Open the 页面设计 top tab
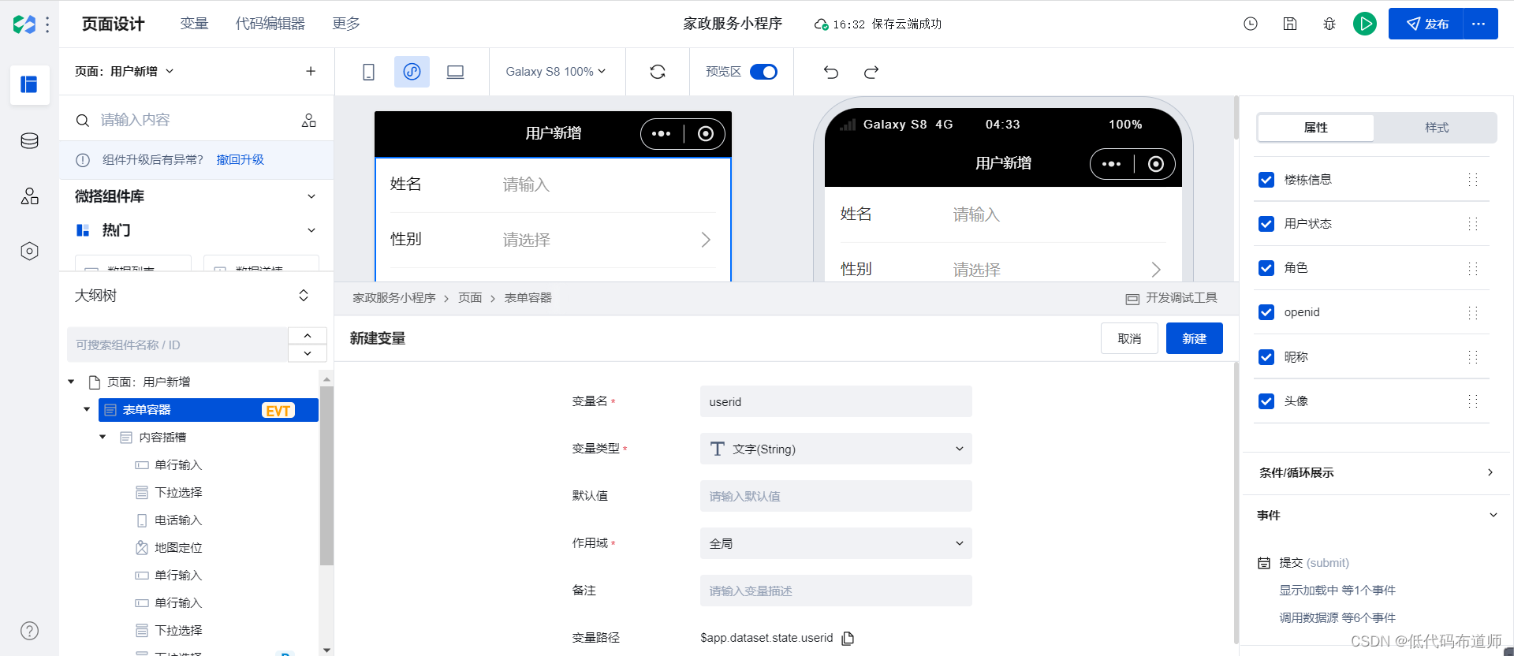Viewport: 1514px width, 656px height. point(113,24)
